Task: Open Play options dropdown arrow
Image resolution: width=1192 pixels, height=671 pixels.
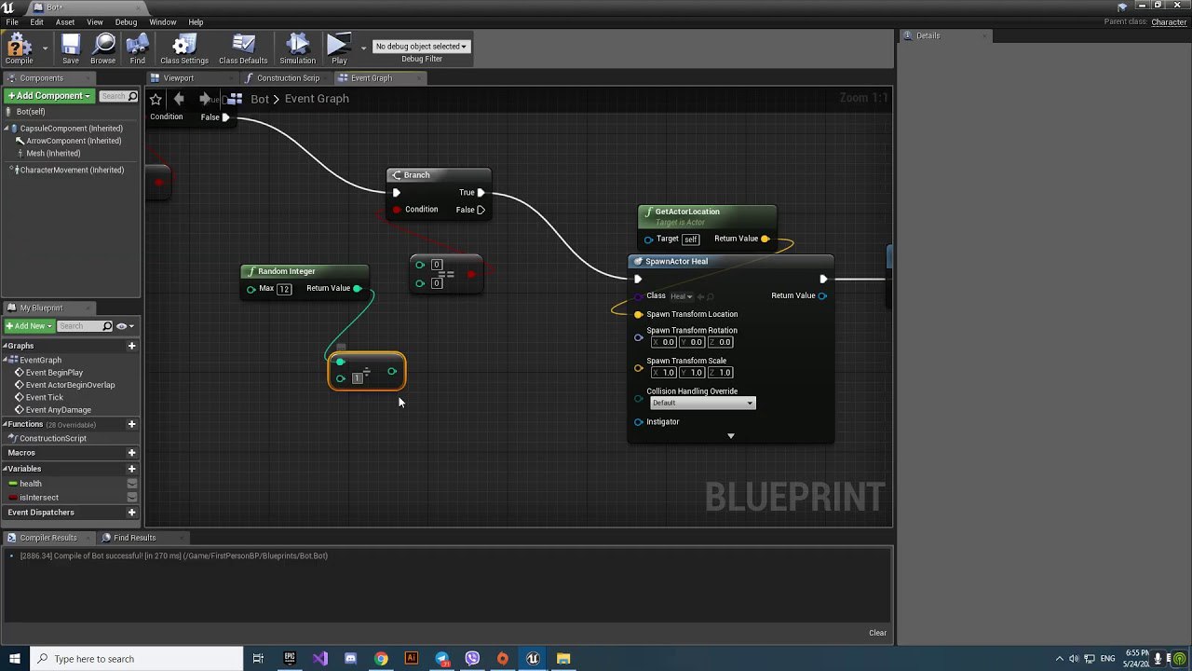Action: point(363,48)
